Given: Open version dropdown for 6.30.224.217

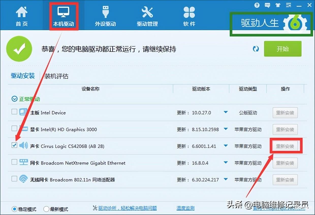Looking at the screenshot, I should 226,179.
